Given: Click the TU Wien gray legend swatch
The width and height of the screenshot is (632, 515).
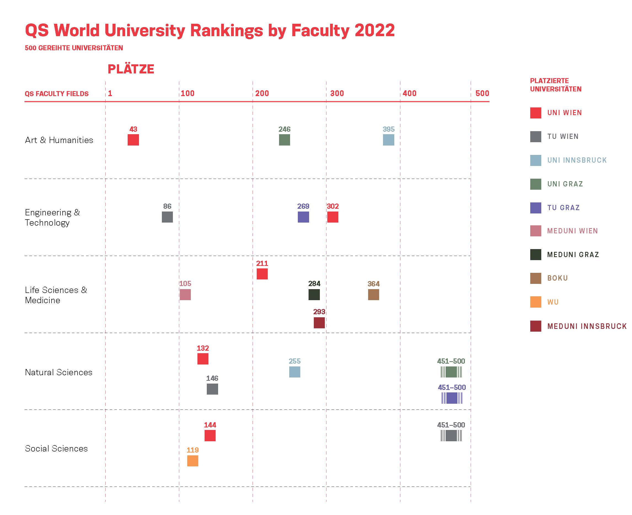Looking at the screenshot, I should click(535, 136).
